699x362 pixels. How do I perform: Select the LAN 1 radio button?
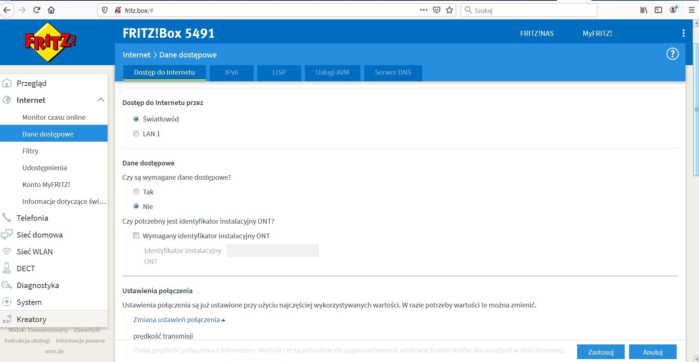[136, 134]
